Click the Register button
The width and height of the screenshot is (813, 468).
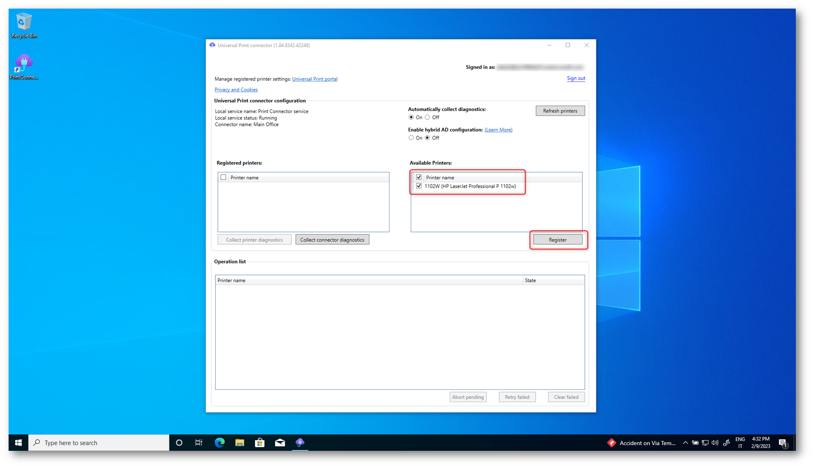click(557, 240)
